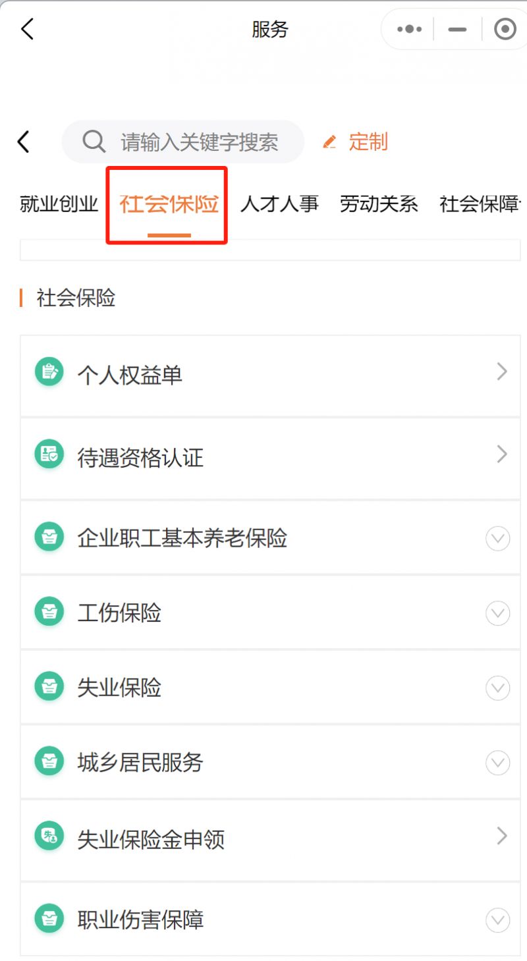527x961 pixels.
Task: Expand the 企业职工基本养老保险 section
Action: click(497, 539)
